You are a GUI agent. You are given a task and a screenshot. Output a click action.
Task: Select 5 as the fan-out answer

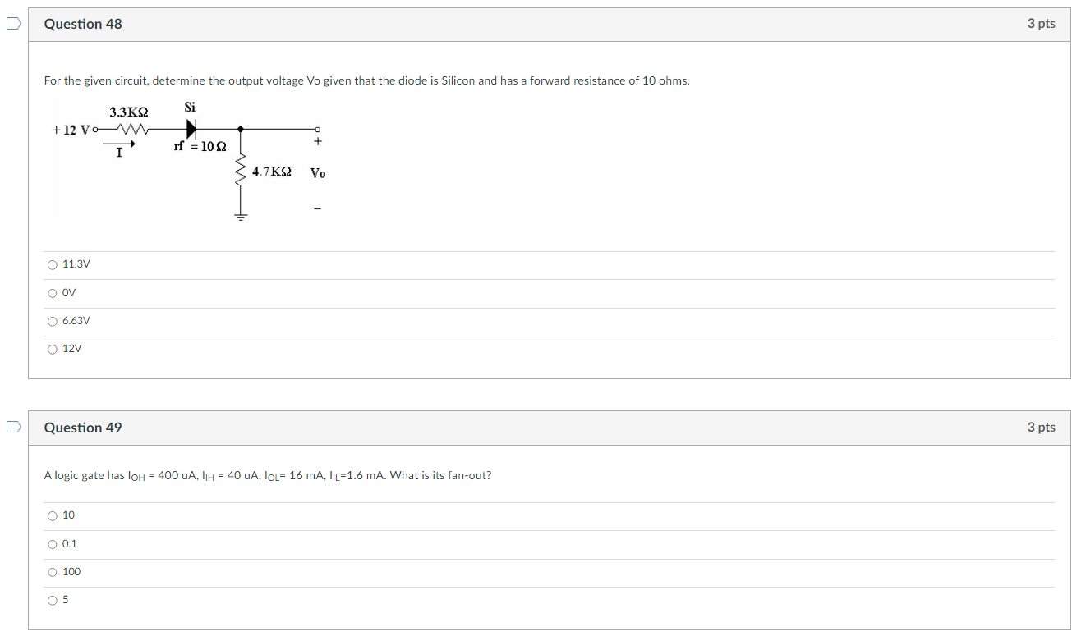52,600
